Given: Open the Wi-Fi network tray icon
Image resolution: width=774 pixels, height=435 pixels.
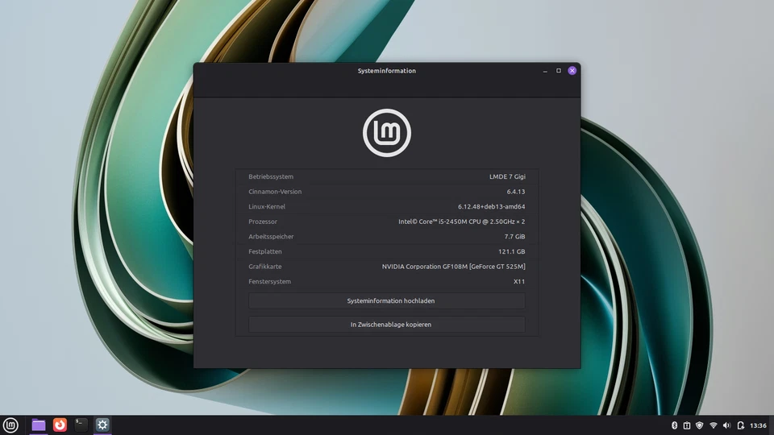Looking at the screenshot, I should (714, 425).
